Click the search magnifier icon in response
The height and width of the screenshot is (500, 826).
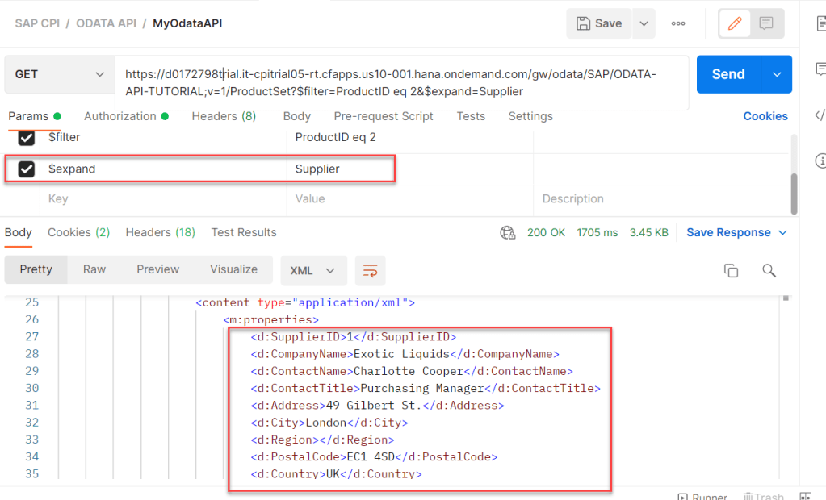(769, 270)
